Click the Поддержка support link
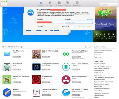The height and width of the screenshot is (99, 119). [98, 57]
